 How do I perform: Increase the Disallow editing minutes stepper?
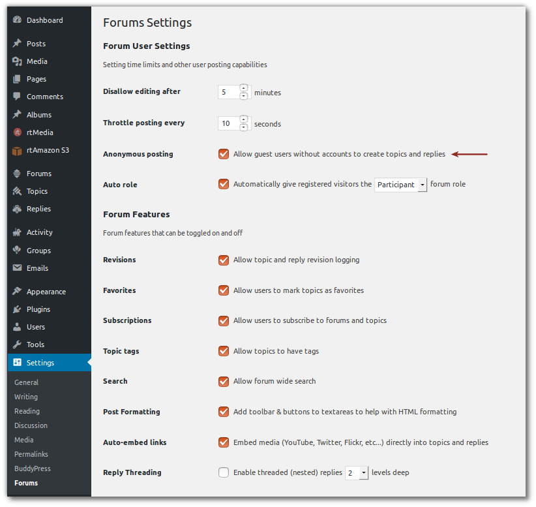tap(244, 88)
